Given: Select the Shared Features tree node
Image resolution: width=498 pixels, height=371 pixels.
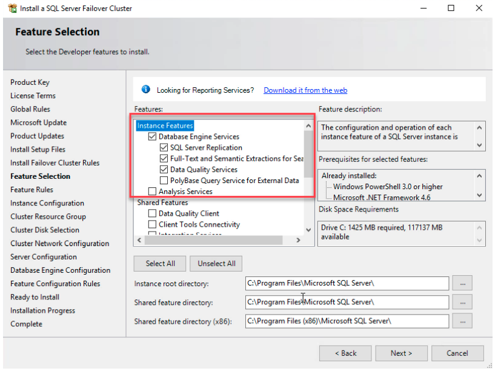Looking at the screenshot, I should [x=162, y=202].
